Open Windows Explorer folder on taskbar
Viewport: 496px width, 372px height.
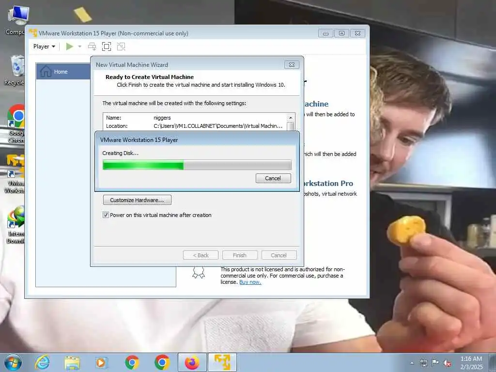click(x=72, y=362)
